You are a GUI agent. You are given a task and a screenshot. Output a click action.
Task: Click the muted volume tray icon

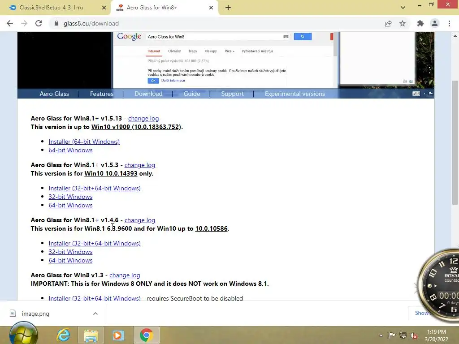414,335
